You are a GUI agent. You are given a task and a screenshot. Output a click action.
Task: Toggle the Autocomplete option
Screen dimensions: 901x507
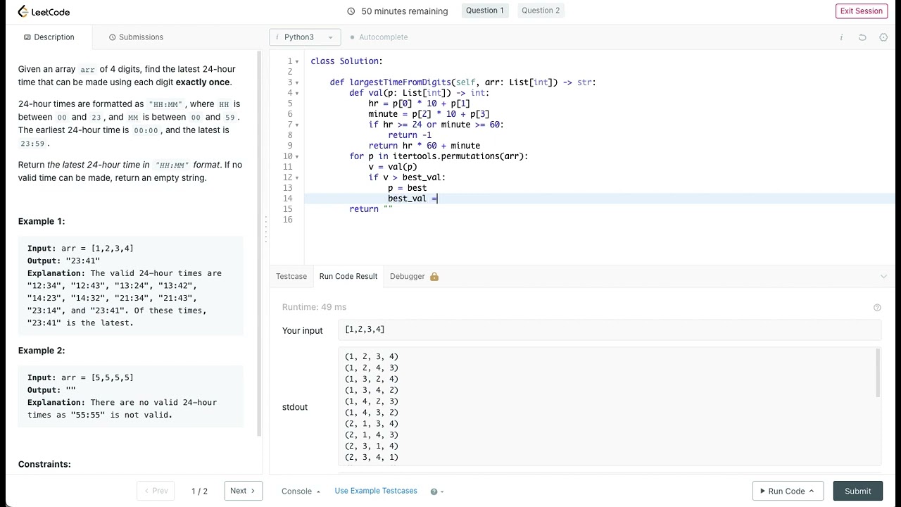coord(379,37)
